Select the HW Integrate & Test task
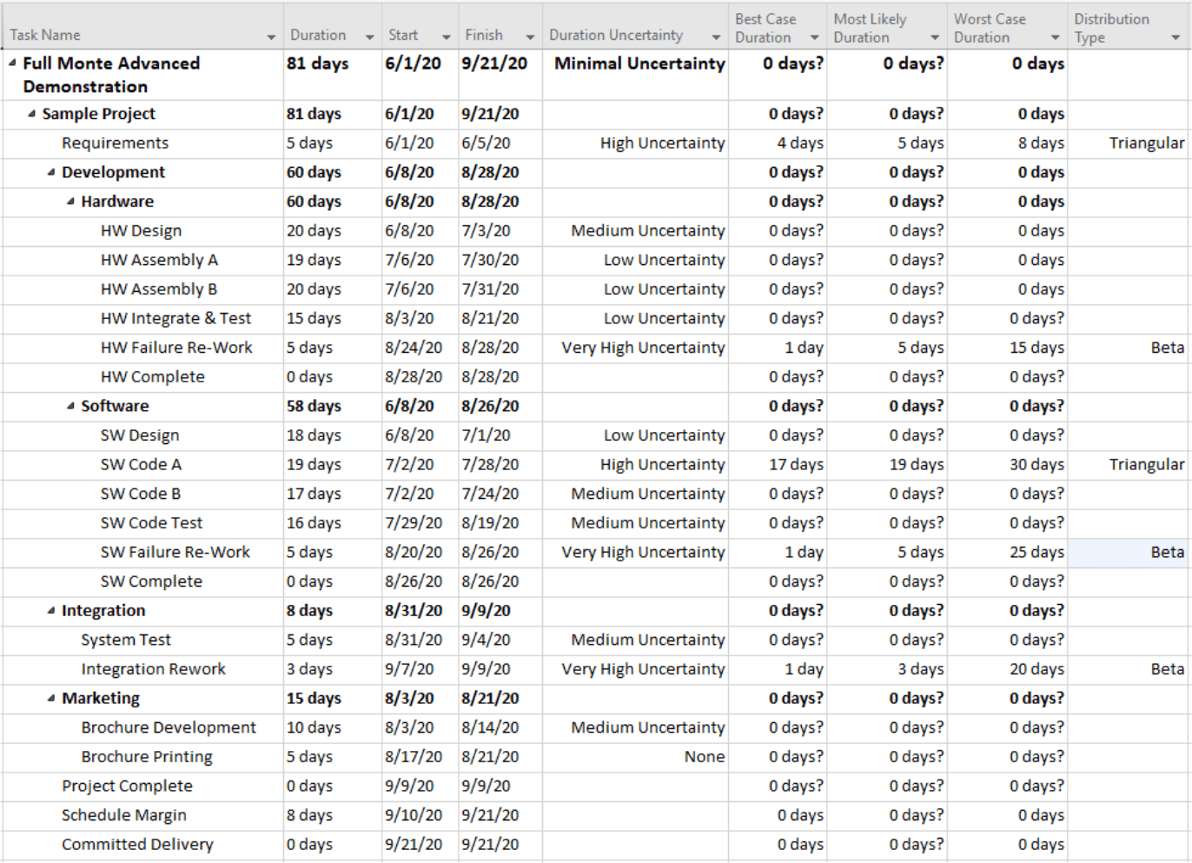 [x=175, y=319]
